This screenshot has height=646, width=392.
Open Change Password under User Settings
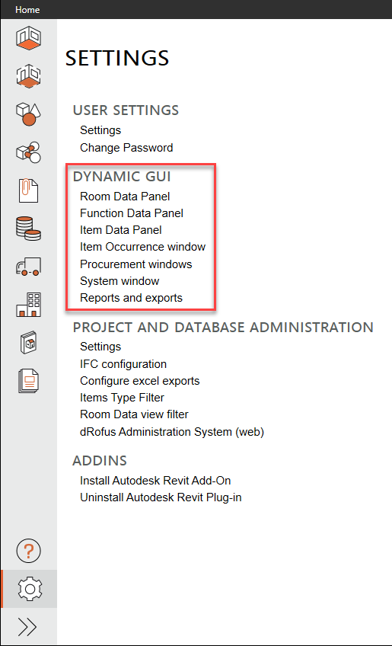click(x=126, y=148)
